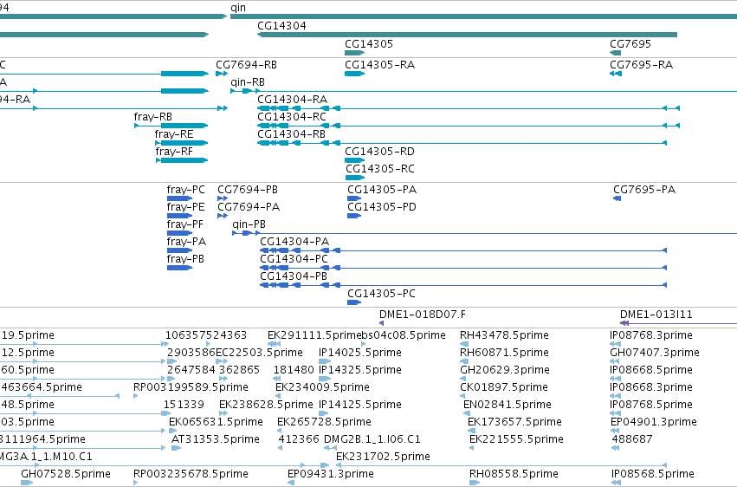Screen dimensions: 737x487
Task: Select the fray-PF protein label
Action: click(185, 224)
